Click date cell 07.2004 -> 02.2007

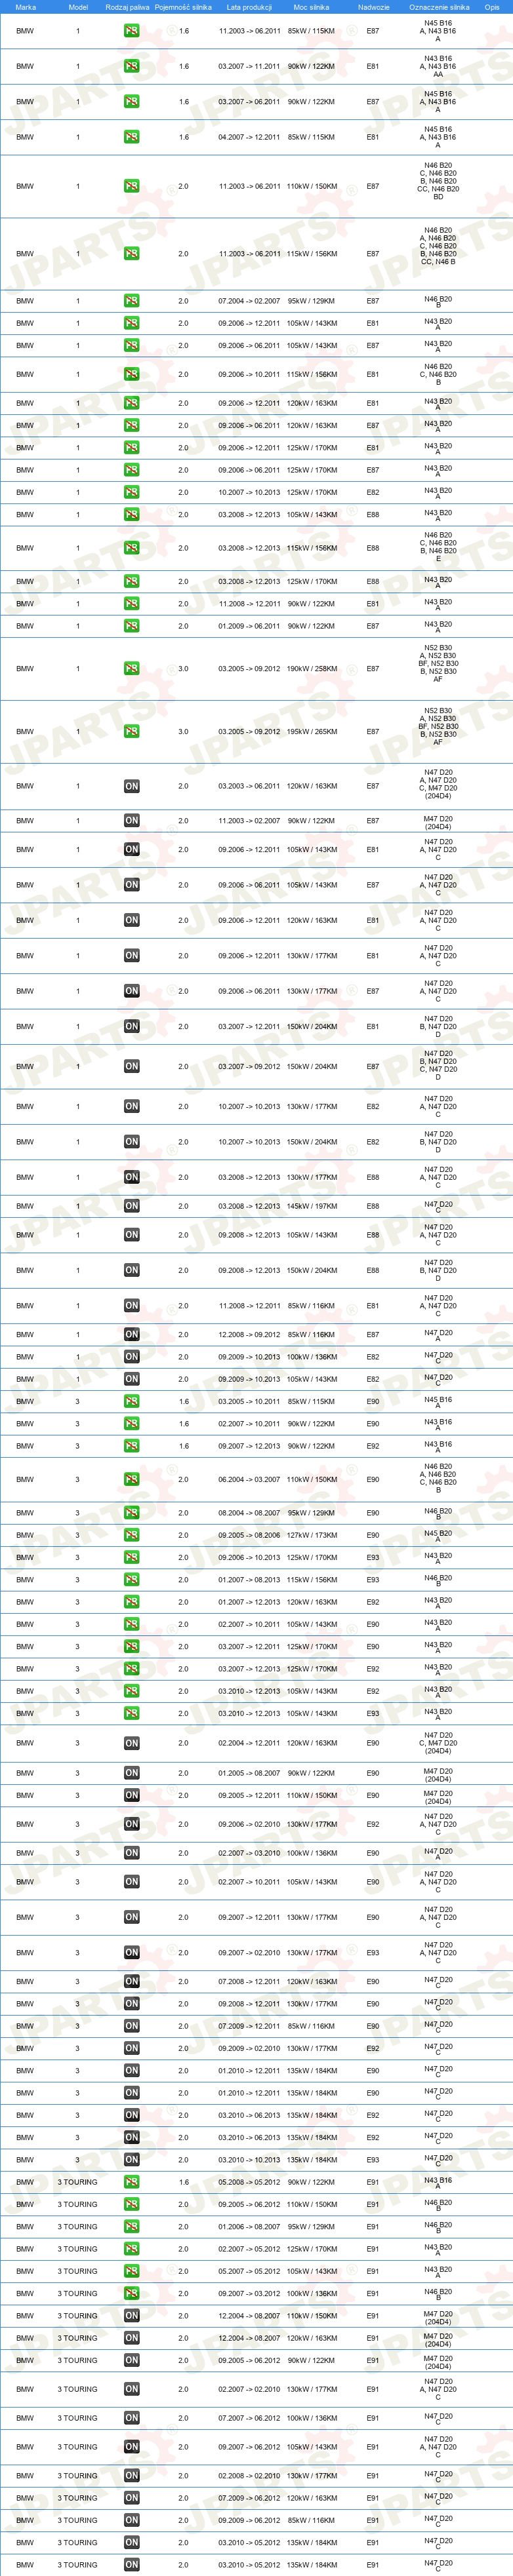[249, 301]
